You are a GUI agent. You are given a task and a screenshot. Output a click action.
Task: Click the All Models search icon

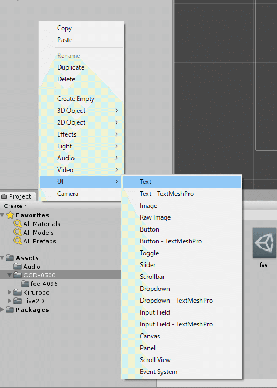click(x=18, y=233)
